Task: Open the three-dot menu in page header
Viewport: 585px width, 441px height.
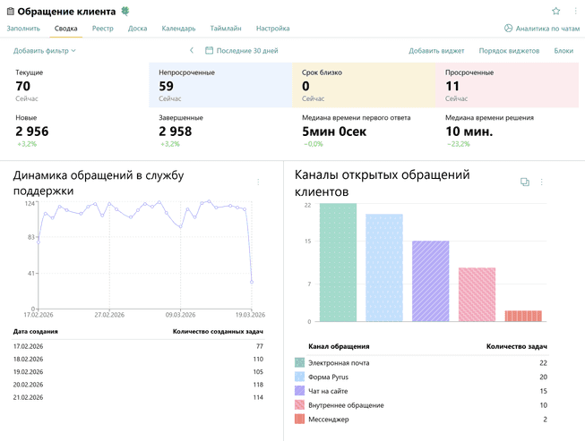Action: tap(574, 11)
